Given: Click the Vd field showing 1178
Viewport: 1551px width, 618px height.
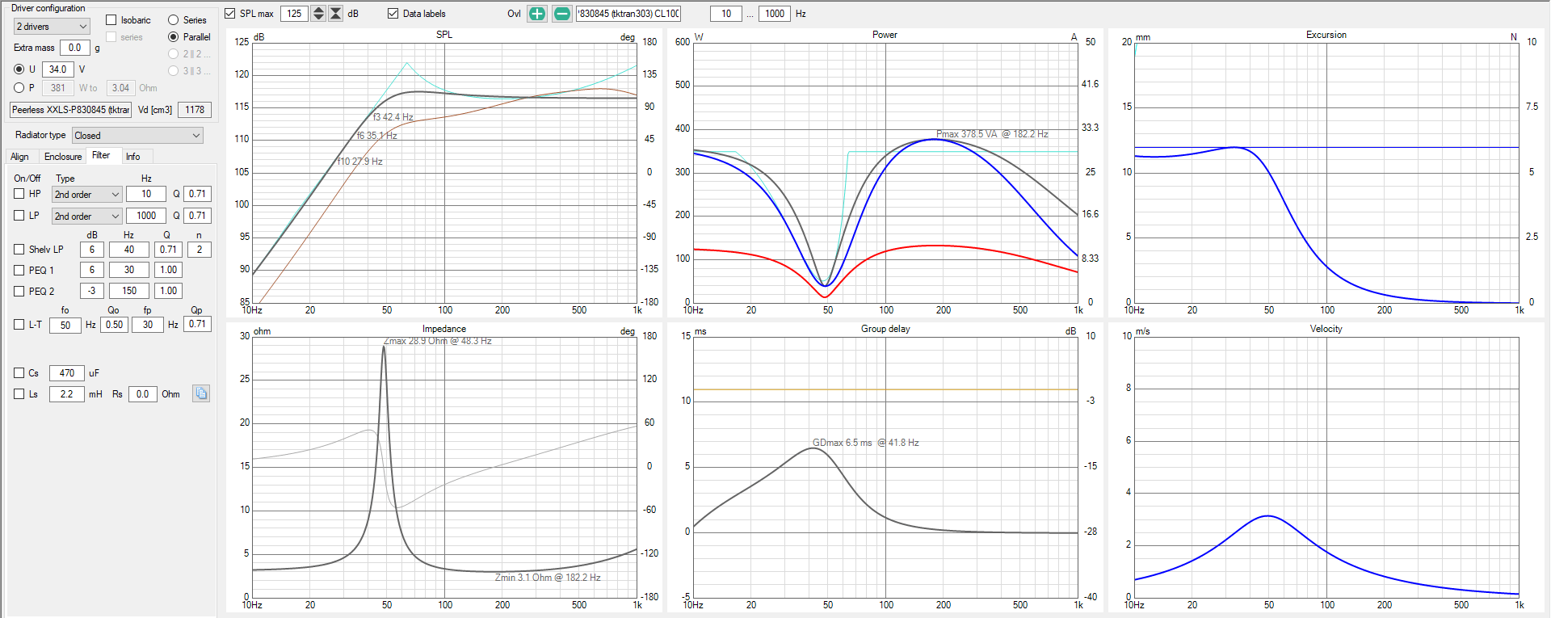Looking at the screenshot, I should [x=195, y=110].
